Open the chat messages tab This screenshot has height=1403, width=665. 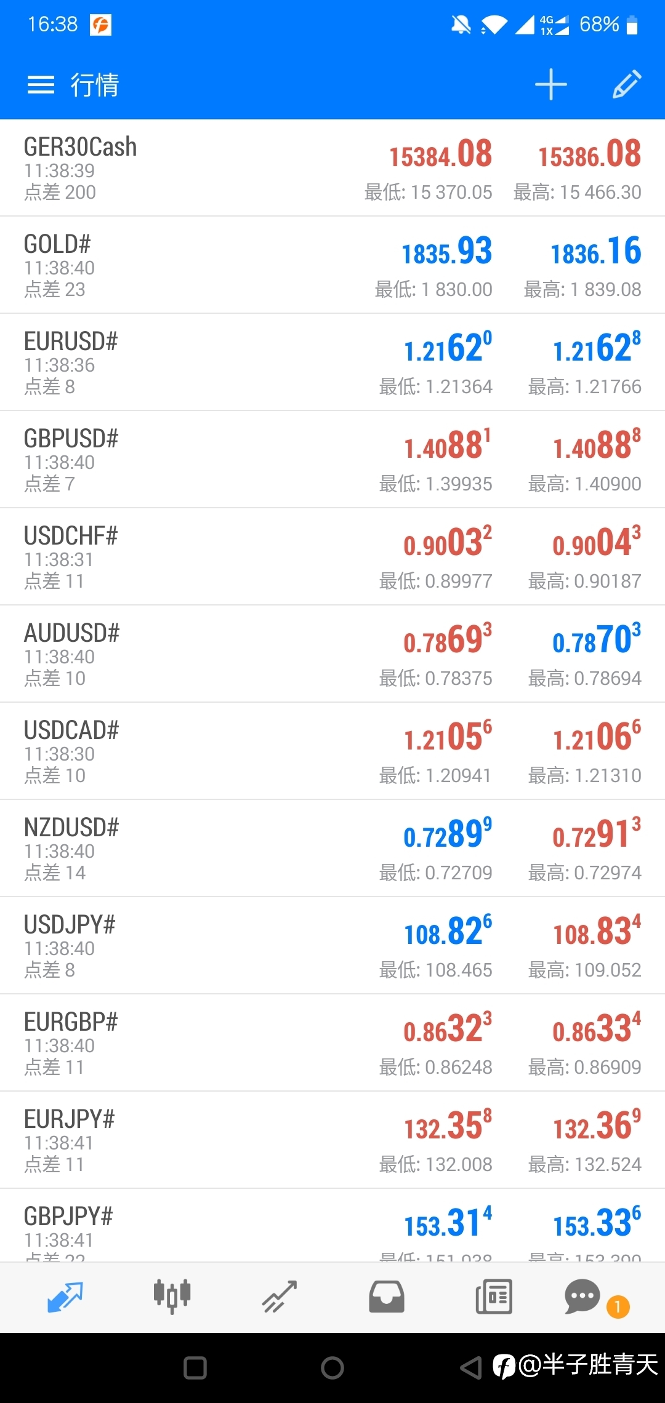tap(582, 1296)
